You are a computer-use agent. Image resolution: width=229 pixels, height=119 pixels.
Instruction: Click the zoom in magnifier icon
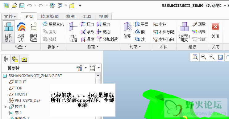[204, 57]
